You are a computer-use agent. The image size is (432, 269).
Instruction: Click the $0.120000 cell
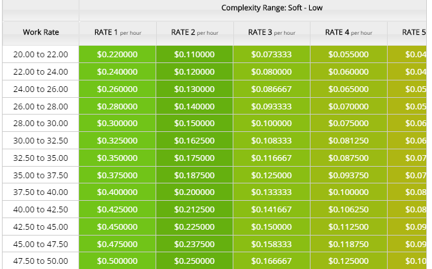(x=195, y=71)
